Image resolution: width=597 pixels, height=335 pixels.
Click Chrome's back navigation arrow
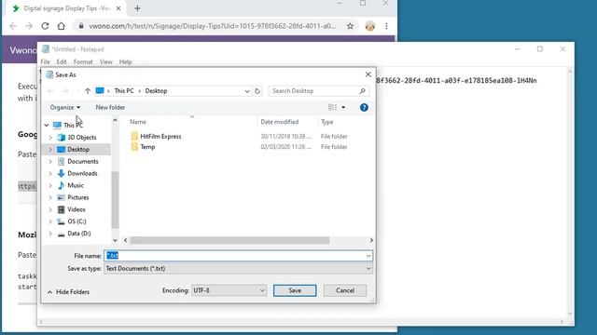[x=13, y=26]
